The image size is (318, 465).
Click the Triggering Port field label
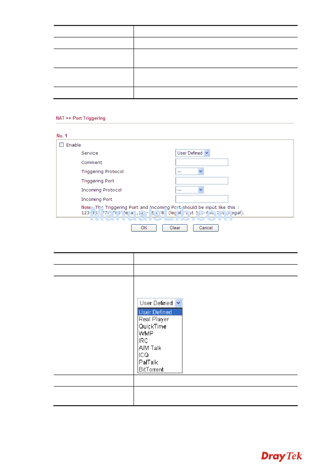click(98, 181)
